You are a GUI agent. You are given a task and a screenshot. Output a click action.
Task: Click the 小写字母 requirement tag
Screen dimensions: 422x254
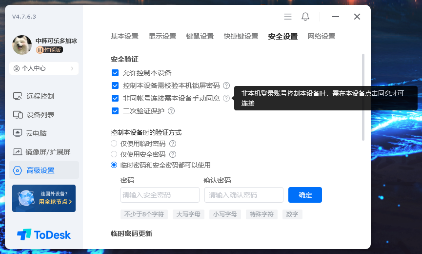pos(225,214)
